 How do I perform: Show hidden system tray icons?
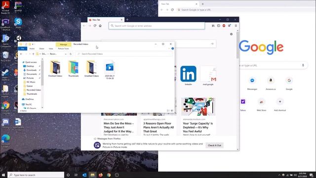pyautogui.click(x=279, y=175)
